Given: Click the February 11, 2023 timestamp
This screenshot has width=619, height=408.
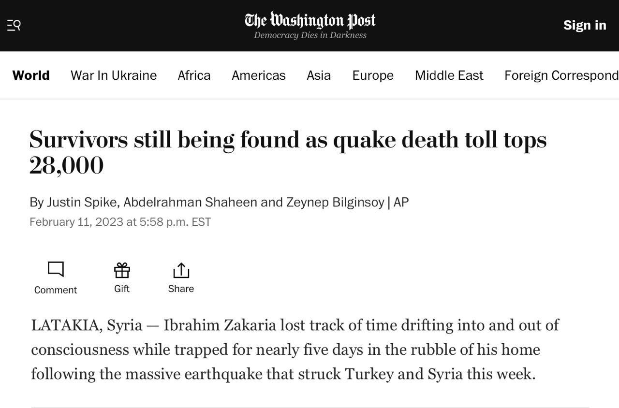Looking at the screenshot, I should [120, 222].
